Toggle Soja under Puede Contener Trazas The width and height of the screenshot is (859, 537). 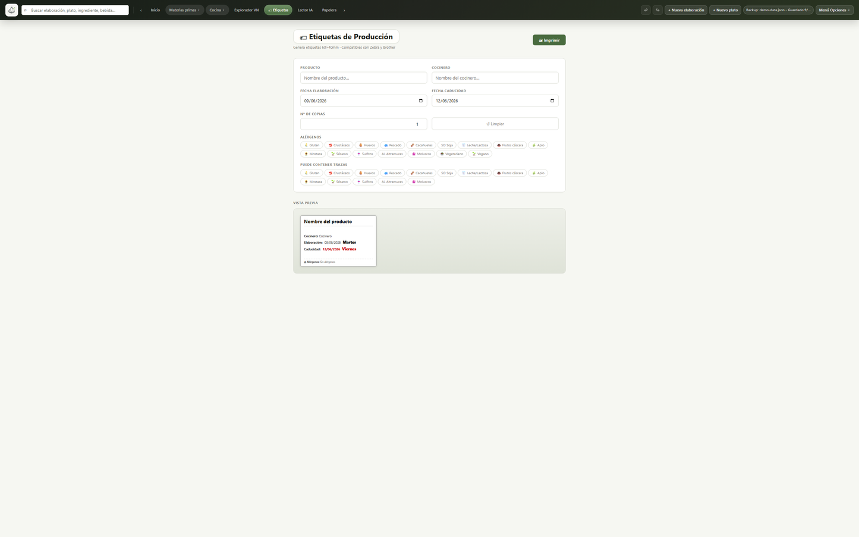coord(447,173)
